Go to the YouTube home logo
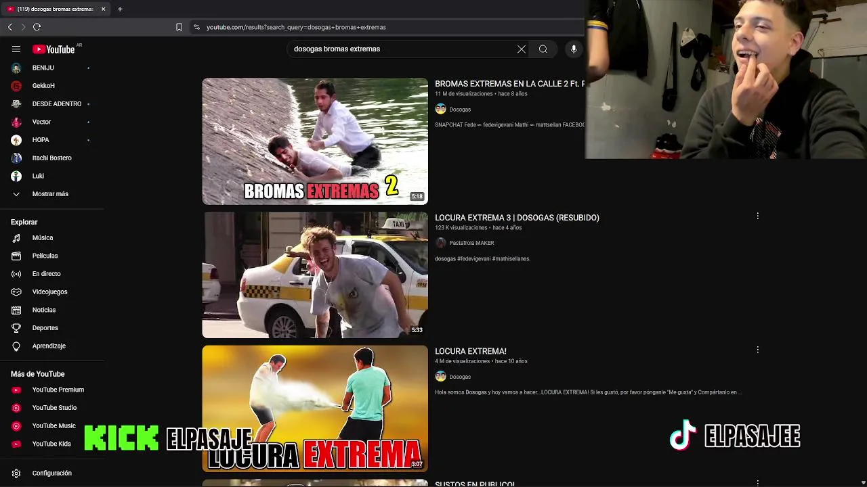Viewport: 867px width, 487px height. tap(54, 49)
